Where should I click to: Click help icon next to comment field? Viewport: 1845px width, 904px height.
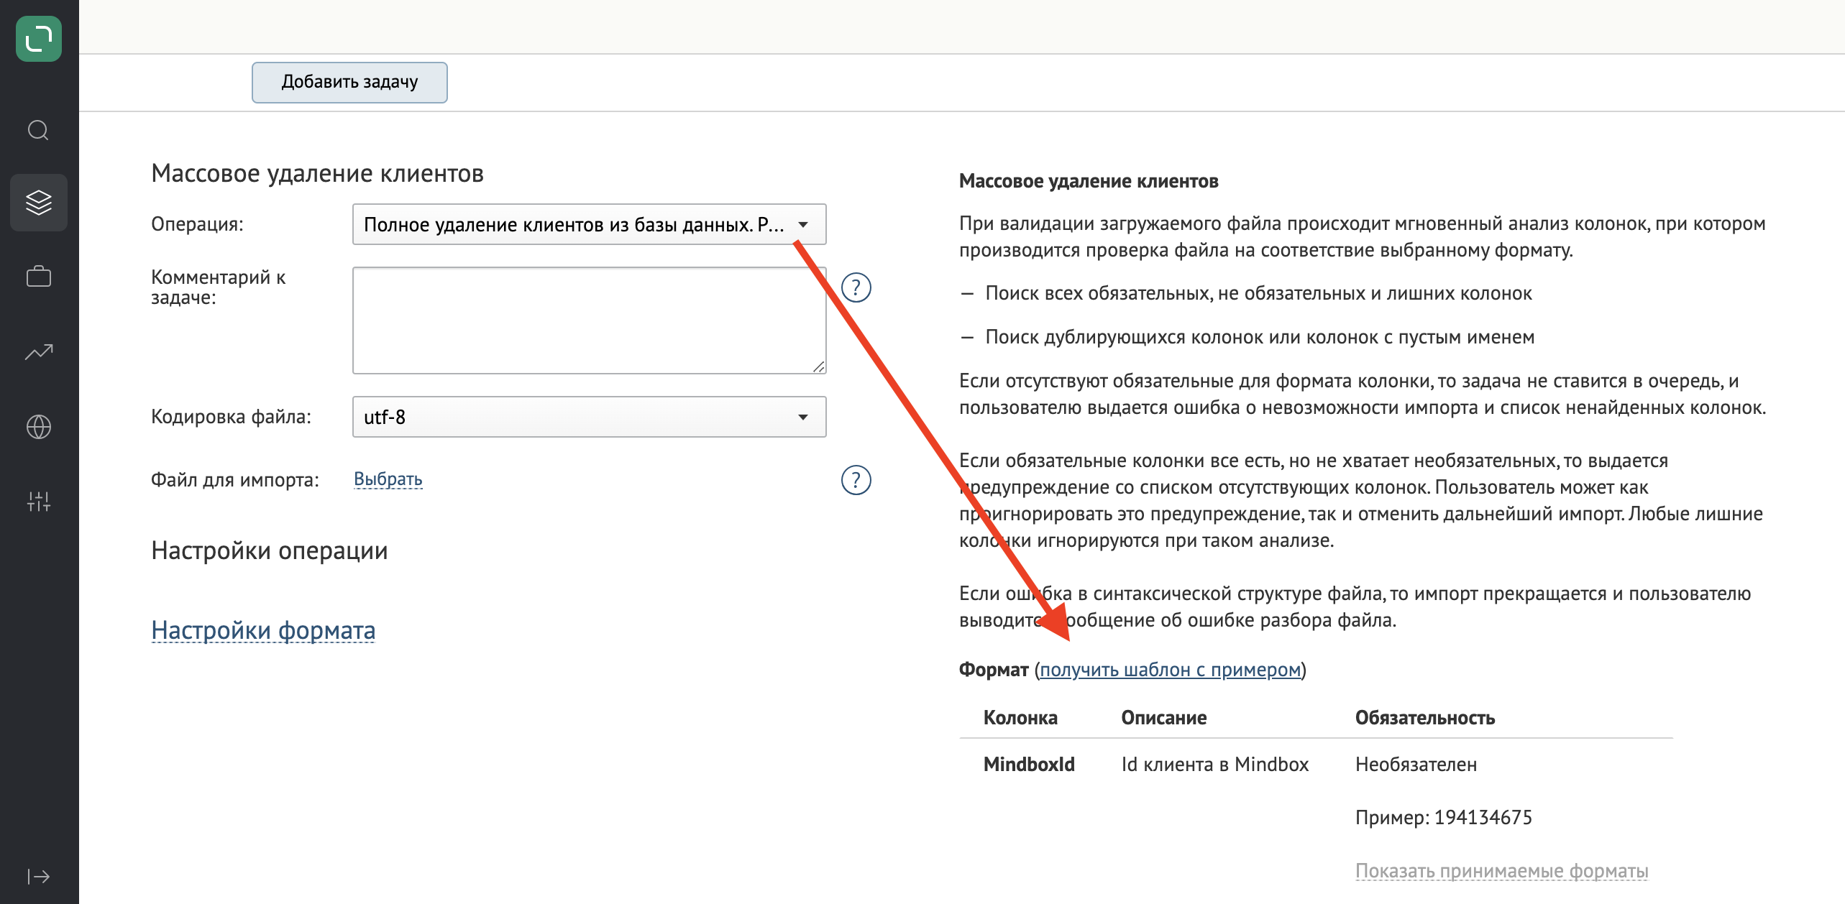856,287
